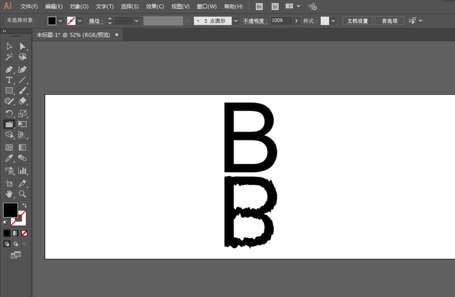
Task: Switch to the Hand tool
Action: [x=9, y=194]
